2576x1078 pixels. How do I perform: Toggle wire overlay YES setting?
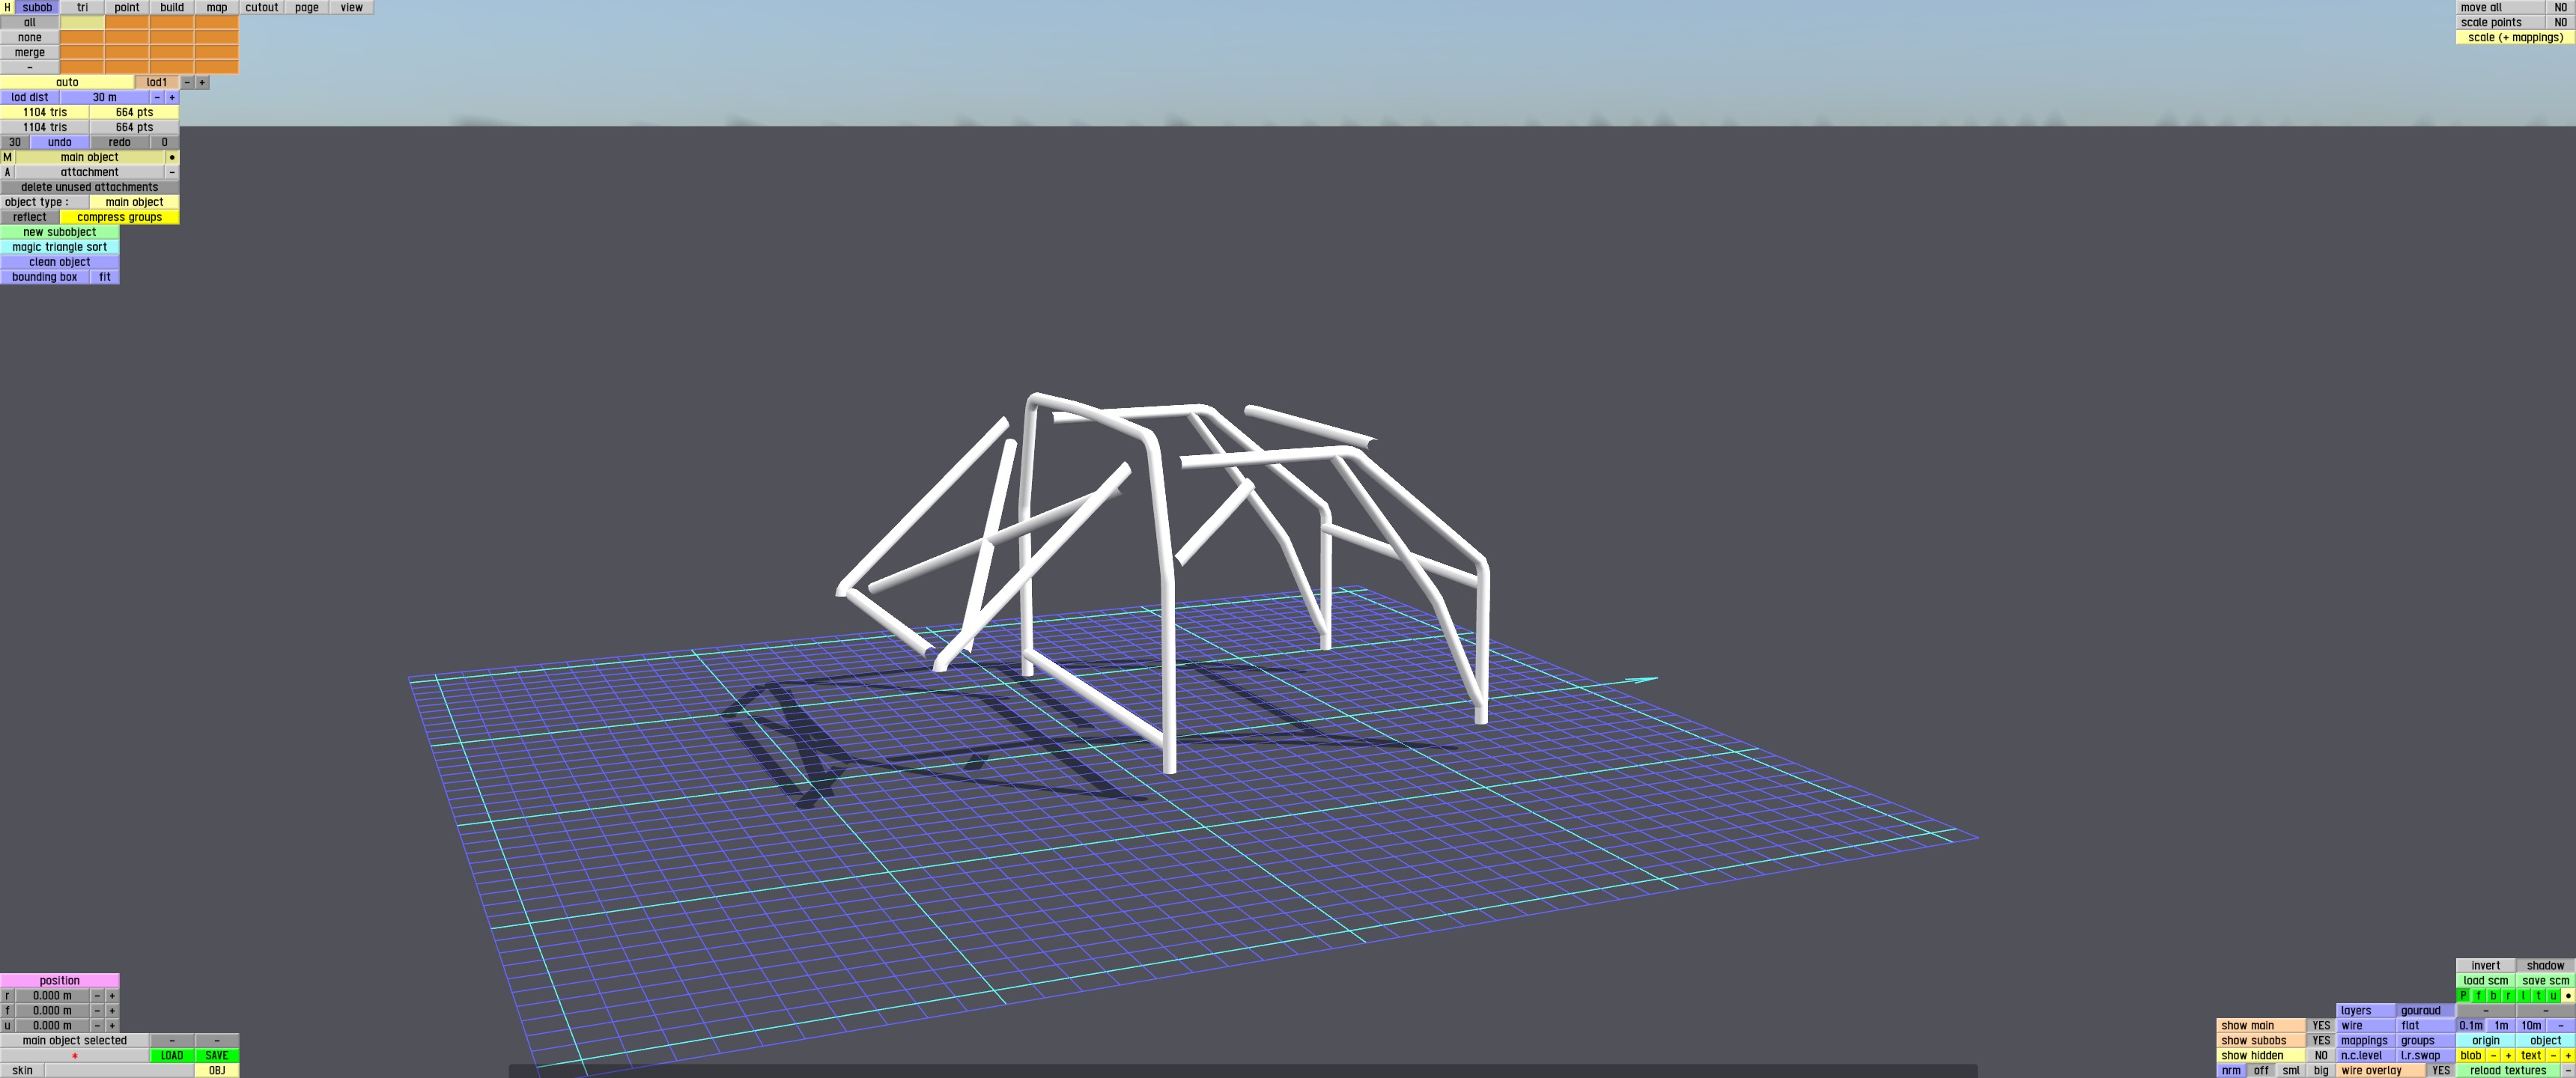[2440, 1070]
